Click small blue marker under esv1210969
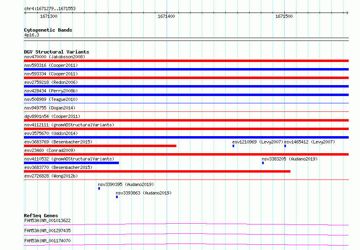 point(233,146)
